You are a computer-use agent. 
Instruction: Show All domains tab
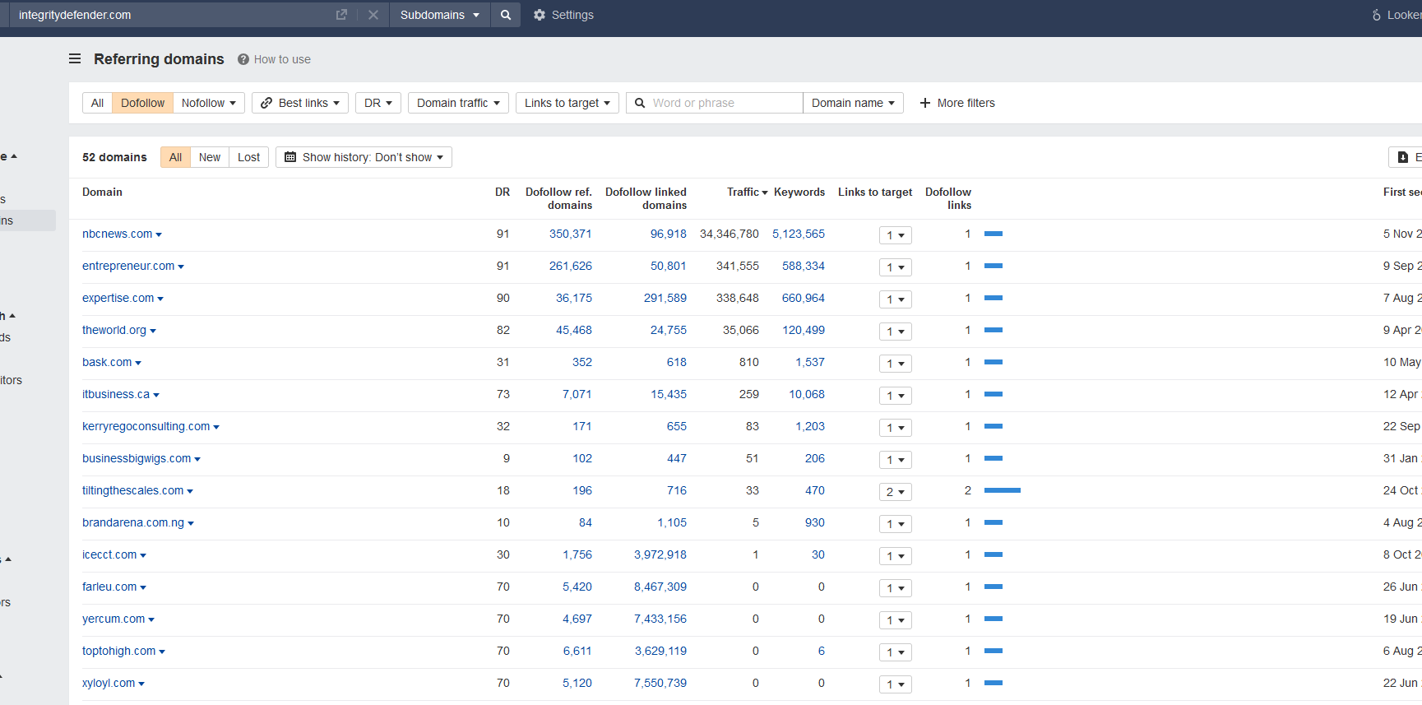point(175,157)
